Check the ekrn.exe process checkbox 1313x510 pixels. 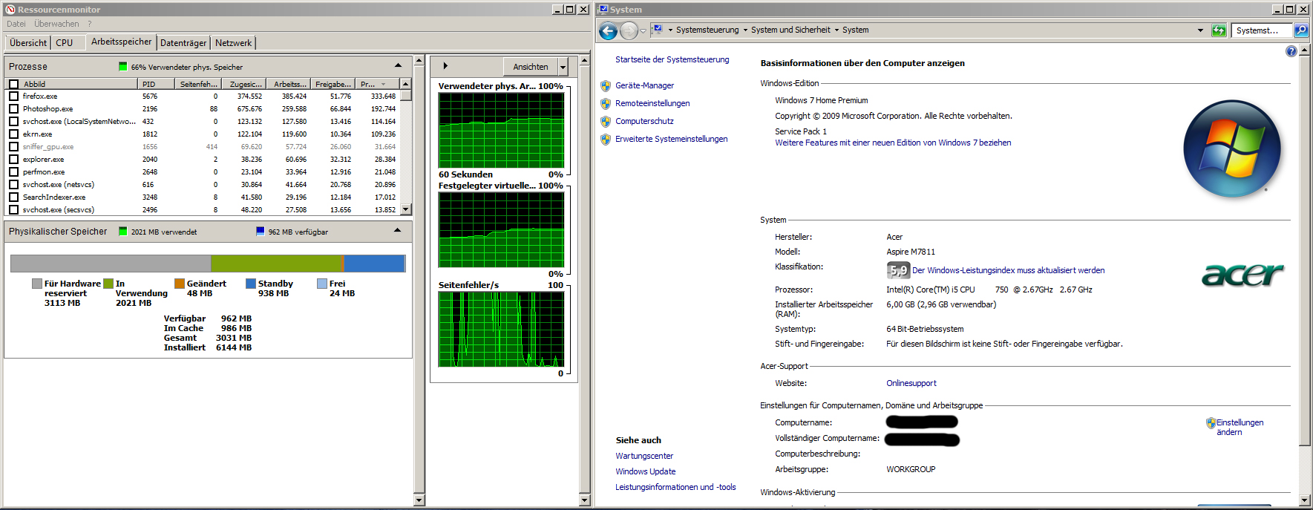[x=13, y=134]
